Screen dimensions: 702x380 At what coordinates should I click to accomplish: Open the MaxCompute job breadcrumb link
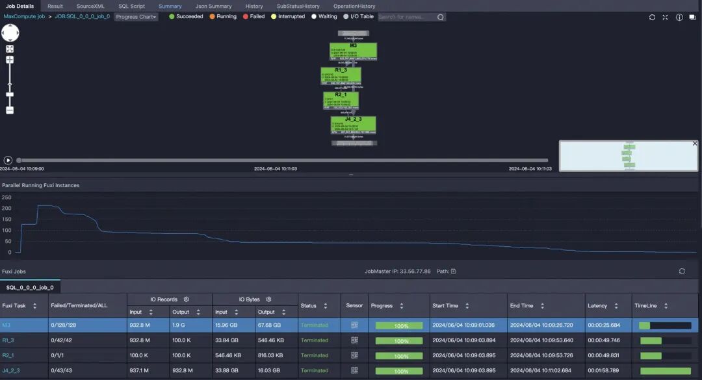pos(24,16)
